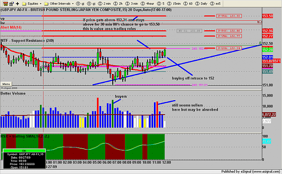Viewport: 282px width, 174px height.
Task: Click the 152.28 green price axis label
Action: 268,50
